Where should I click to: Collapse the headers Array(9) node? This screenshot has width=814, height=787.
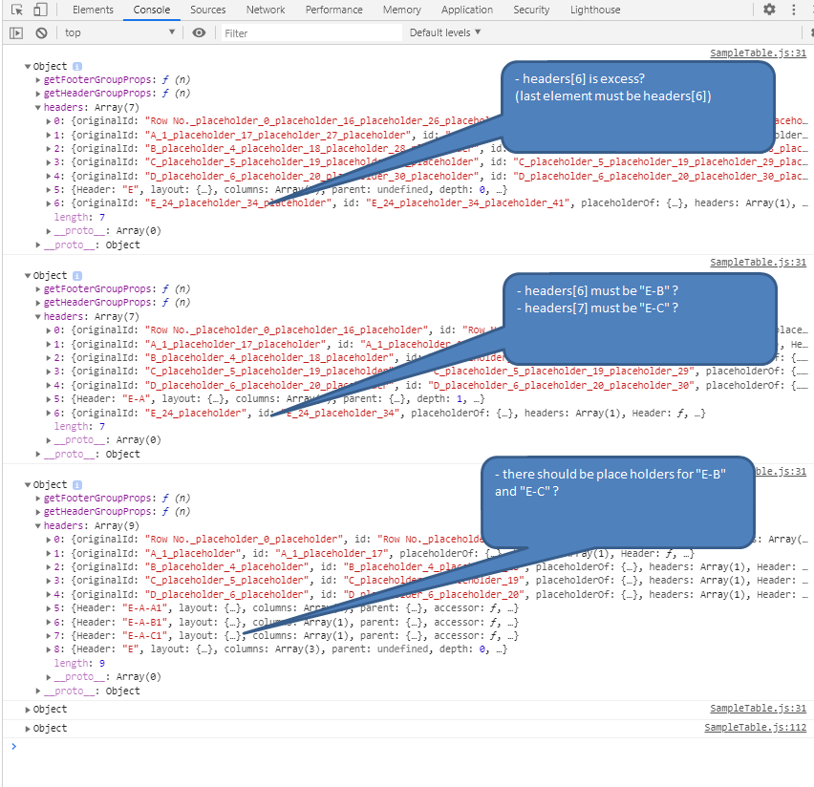point(38,526)
